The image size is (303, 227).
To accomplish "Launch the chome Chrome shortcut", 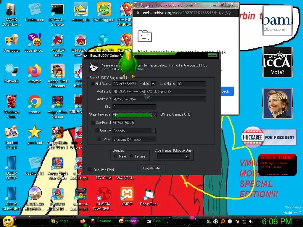I will 34,104.
